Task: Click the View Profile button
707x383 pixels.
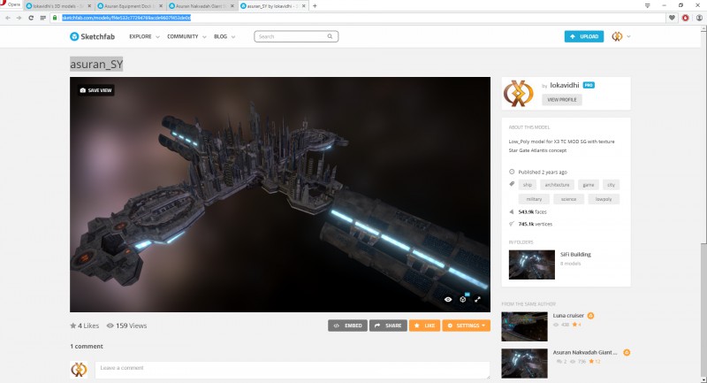Action: tap(562, 100)
